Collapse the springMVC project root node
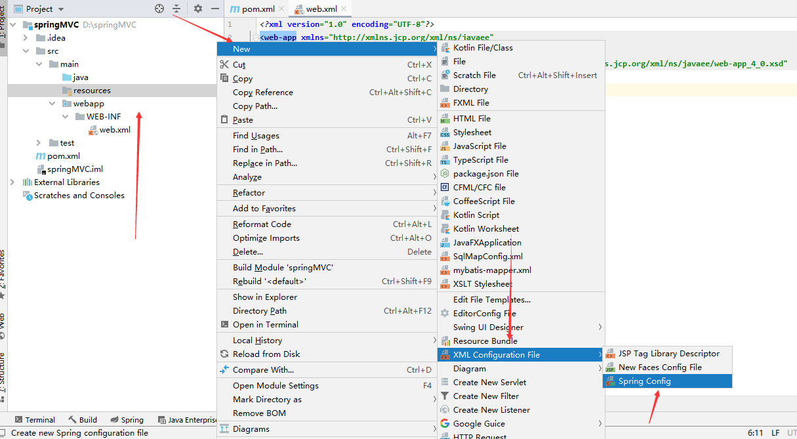The image size is (797, 439). click(x=14, y=25)
